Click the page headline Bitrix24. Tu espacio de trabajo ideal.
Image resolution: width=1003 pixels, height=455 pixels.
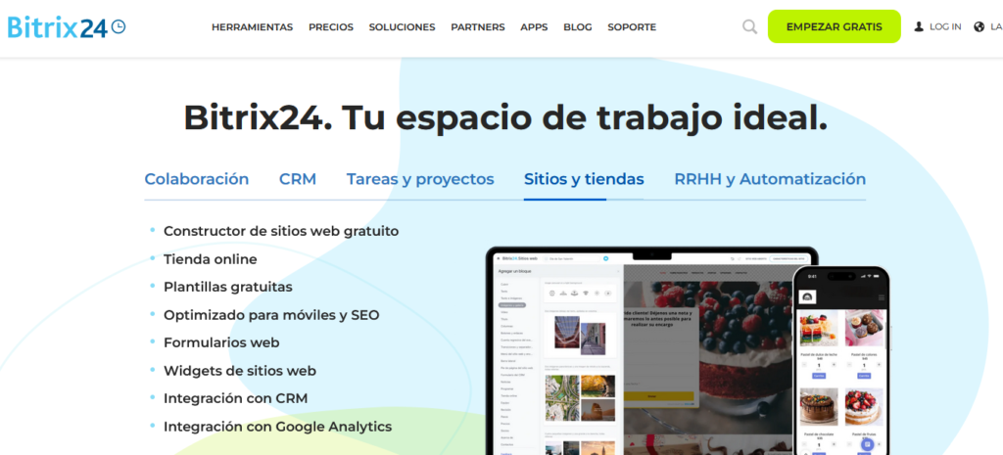tap(505, 117)
